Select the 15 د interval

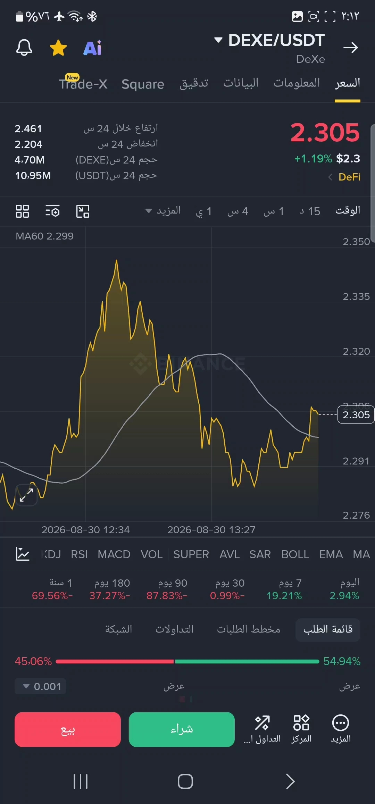pyautogui.click(x=310, y=211)
